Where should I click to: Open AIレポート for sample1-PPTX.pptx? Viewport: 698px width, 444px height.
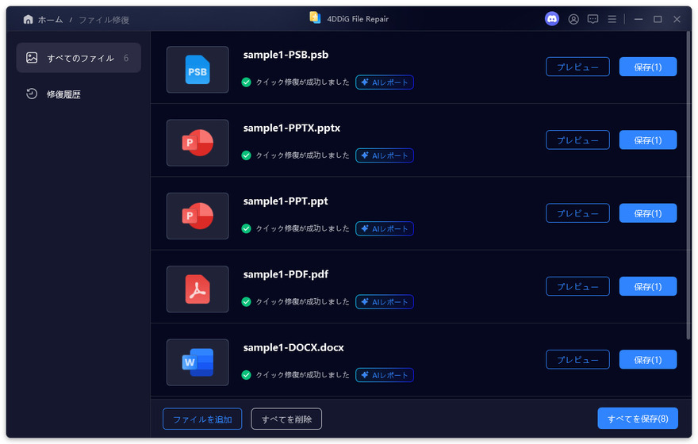point(385,155)
